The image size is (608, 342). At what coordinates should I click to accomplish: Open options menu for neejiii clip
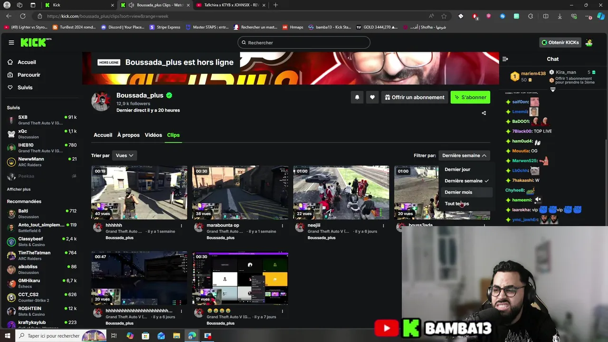[x=383, y=226]
